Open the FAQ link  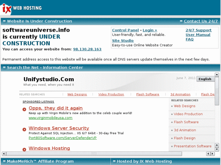point(190,39)
